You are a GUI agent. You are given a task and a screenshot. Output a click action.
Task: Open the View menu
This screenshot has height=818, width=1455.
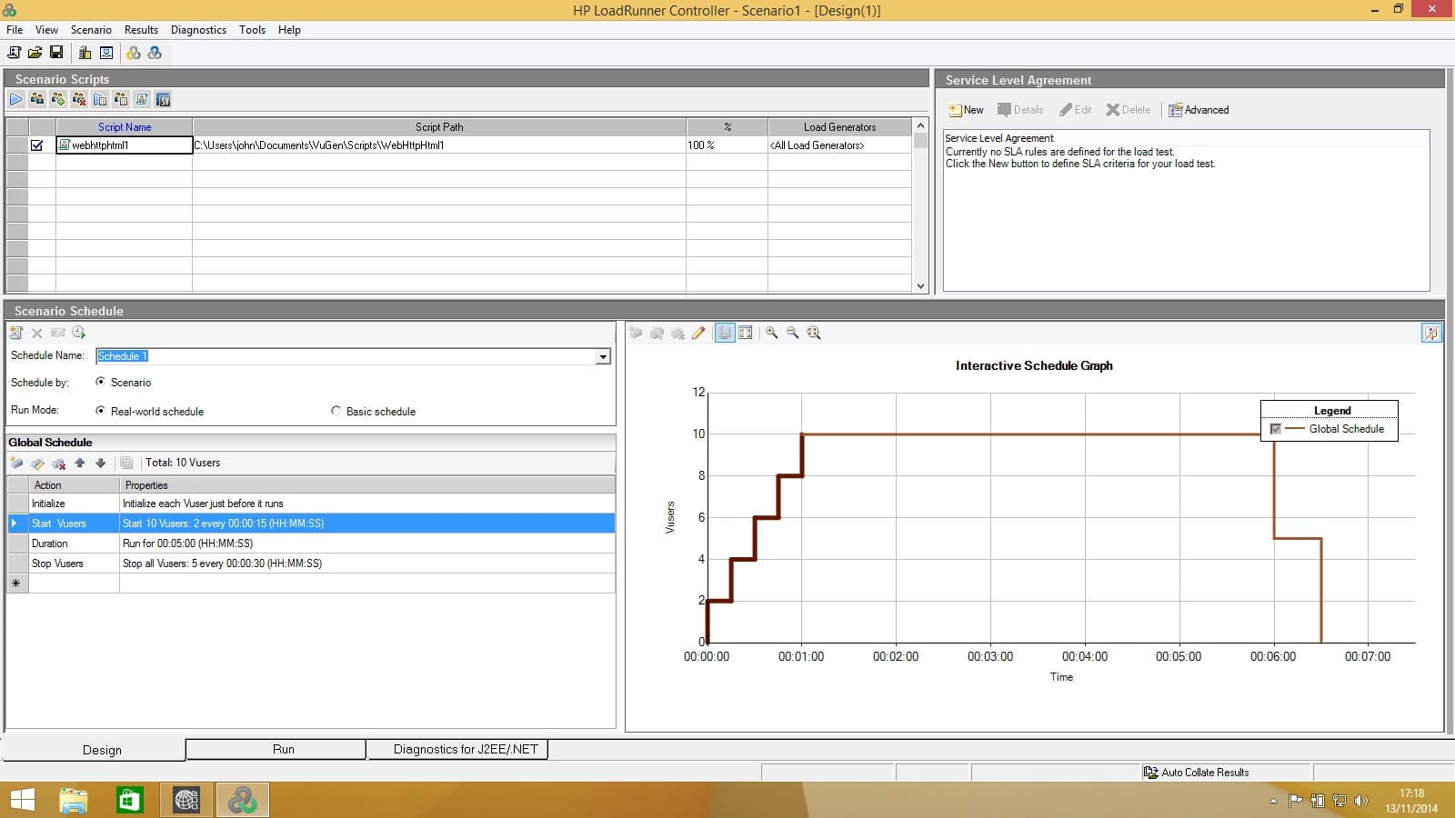click(46, 30)
